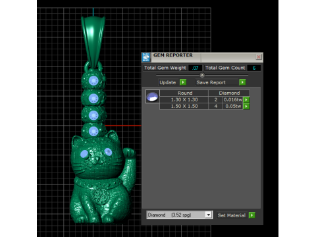Click the Set Material label
This screenshot has height=237, width=316.
[x=232, y=215]
